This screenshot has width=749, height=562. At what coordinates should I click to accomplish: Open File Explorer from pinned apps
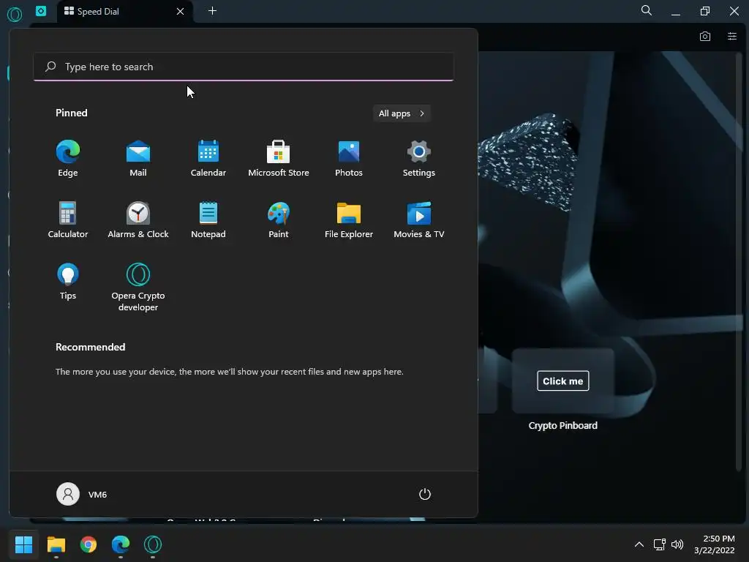click(349, 220)
